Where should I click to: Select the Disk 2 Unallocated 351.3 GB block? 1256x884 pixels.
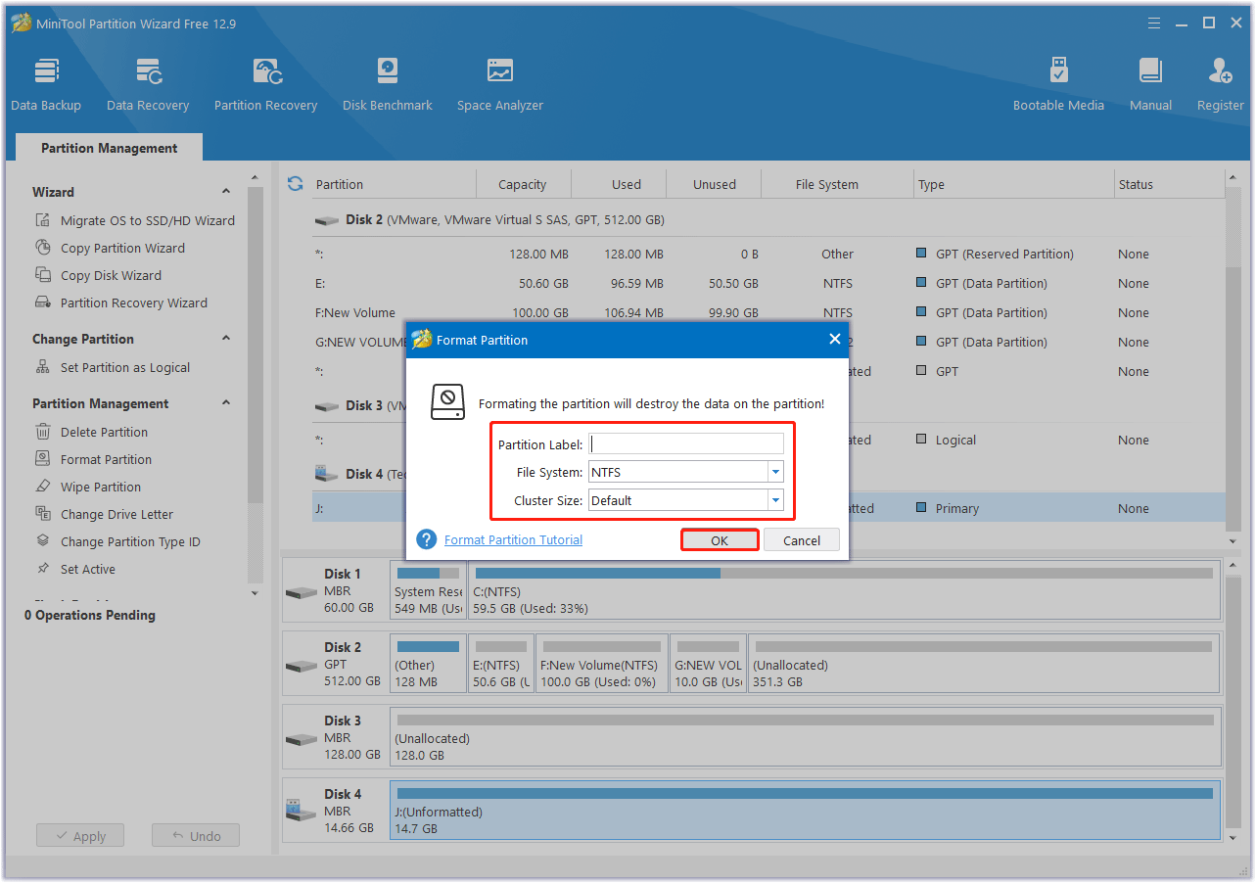point(984,664)
